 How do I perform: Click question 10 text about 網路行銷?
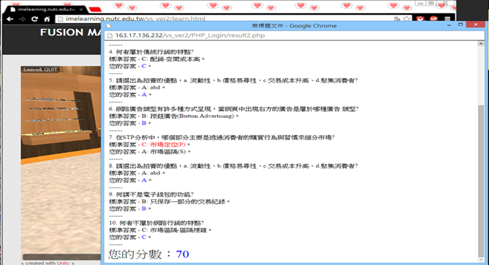(156, 223)
